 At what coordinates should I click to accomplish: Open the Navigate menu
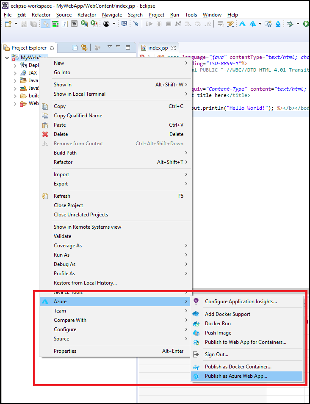[x=112, y=15]
